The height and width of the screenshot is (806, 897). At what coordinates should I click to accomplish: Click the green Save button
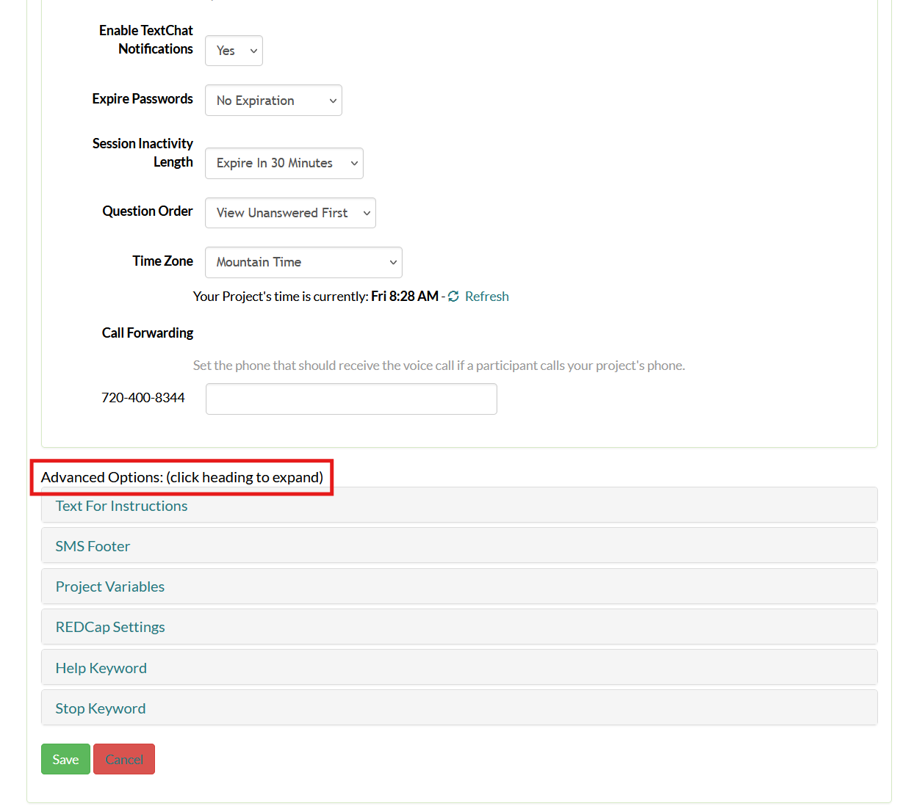[x=65, y=759]
